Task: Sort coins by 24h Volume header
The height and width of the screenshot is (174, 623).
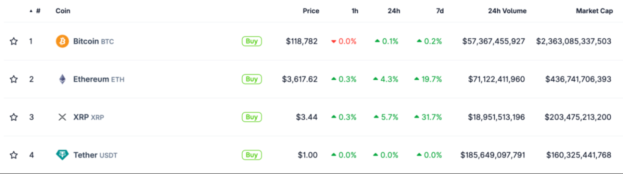Action: click(x=507, y=11)
